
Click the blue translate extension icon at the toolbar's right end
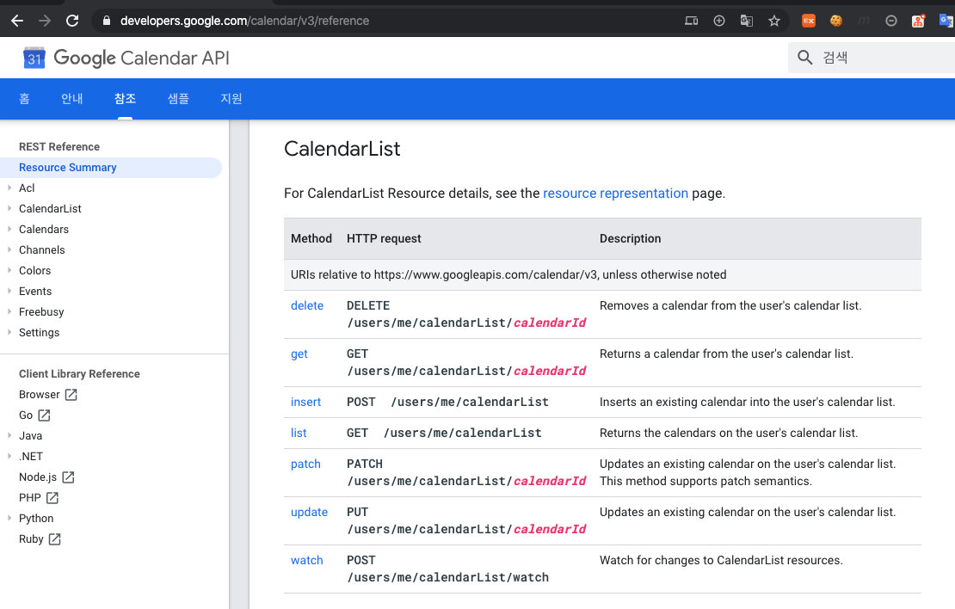pos(946,21)
